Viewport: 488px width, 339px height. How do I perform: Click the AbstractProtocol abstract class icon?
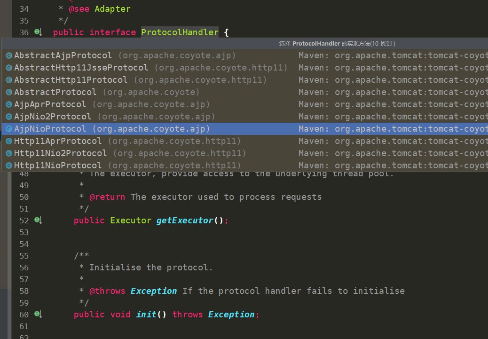[x=9, y=92]
